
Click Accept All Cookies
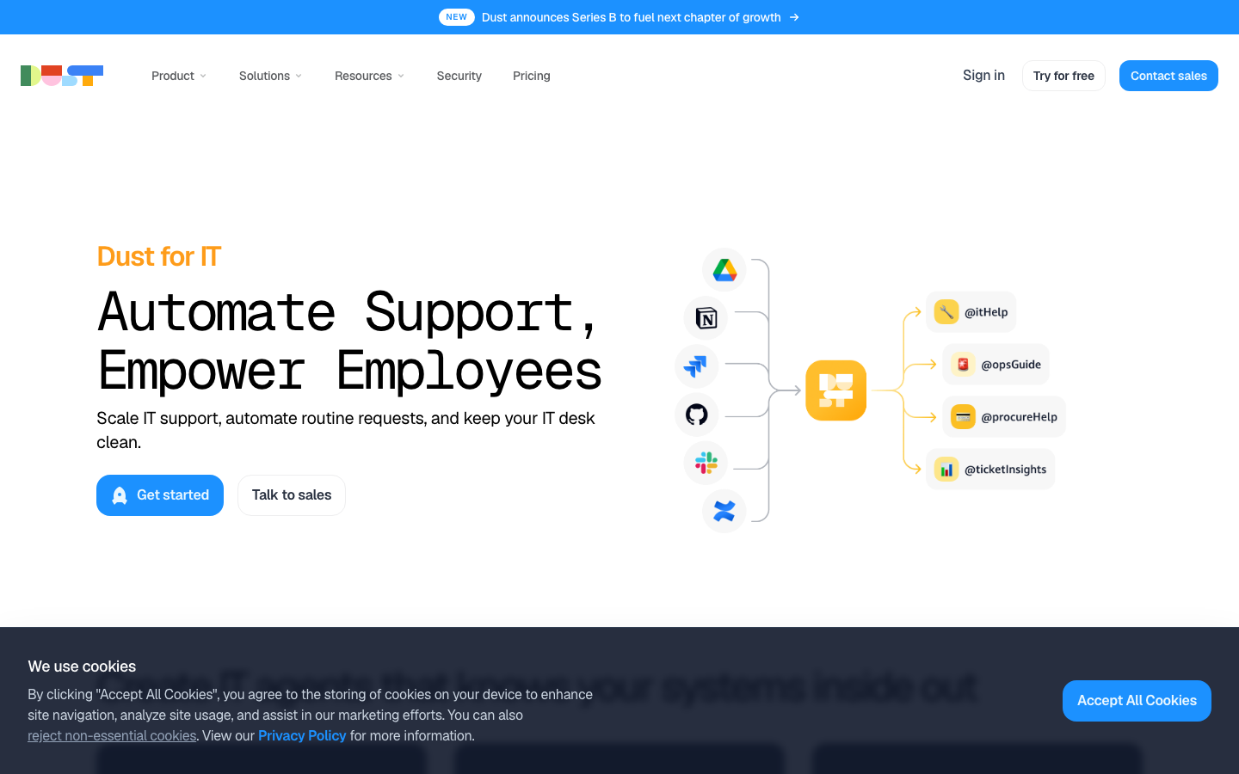click(x=1137, y=701)
